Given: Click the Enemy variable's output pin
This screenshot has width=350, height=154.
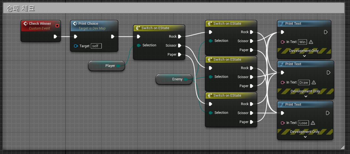Looking at the screenshot, I should [x=186, y=79].
